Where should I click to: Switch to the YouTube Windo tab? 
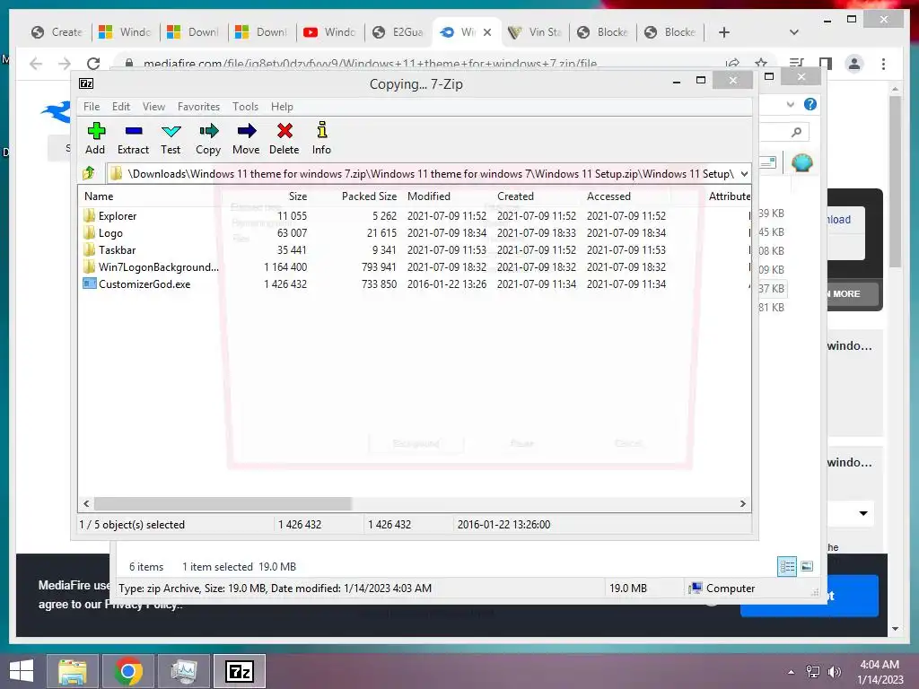[330, 32]
